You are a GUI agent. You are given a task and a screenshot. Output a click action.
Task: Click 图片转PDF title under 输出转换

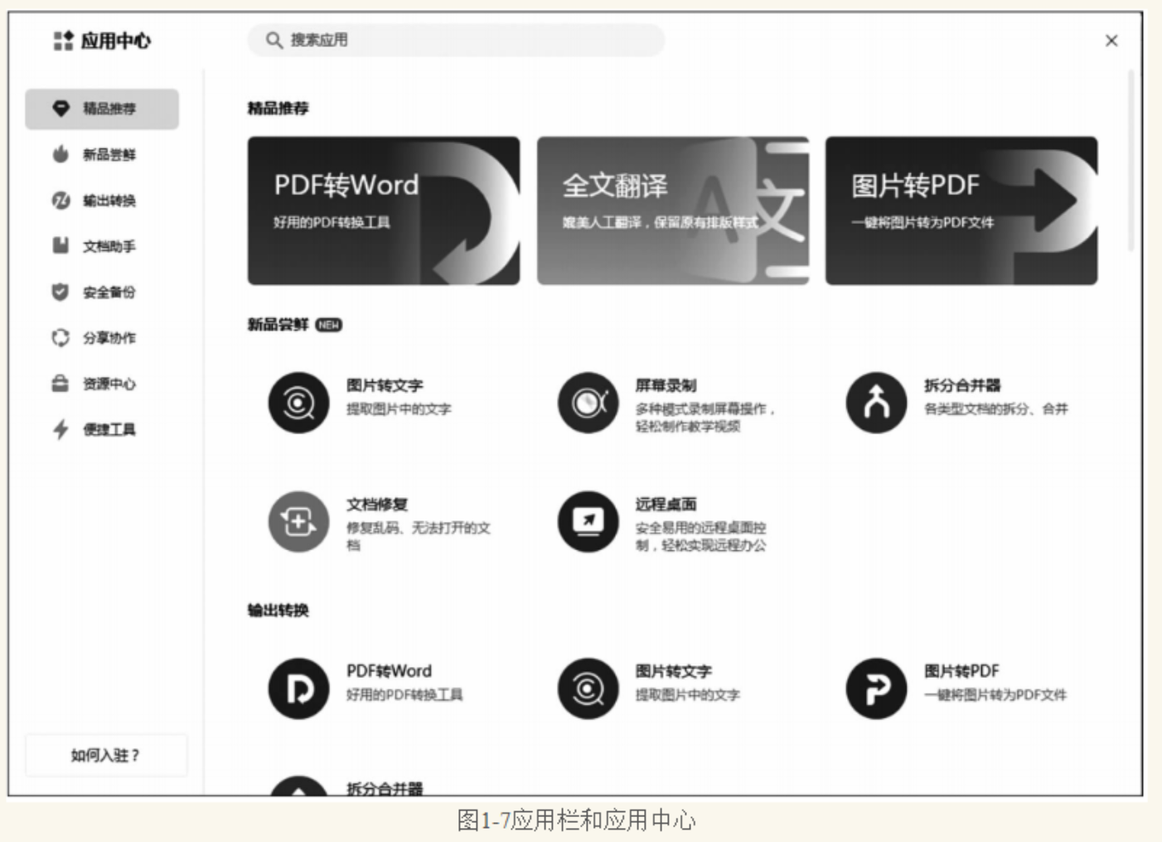pyautogui.click(x=961, y=671)
